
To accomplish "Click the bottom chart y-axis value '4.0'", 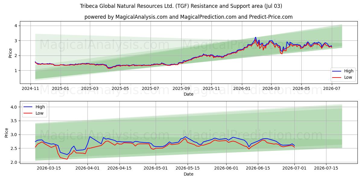I will (x=14, y=107).
